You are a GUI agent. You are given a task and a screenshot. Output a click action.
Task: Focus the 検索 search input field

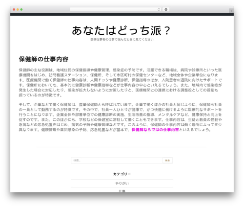(x=117, y=161)
